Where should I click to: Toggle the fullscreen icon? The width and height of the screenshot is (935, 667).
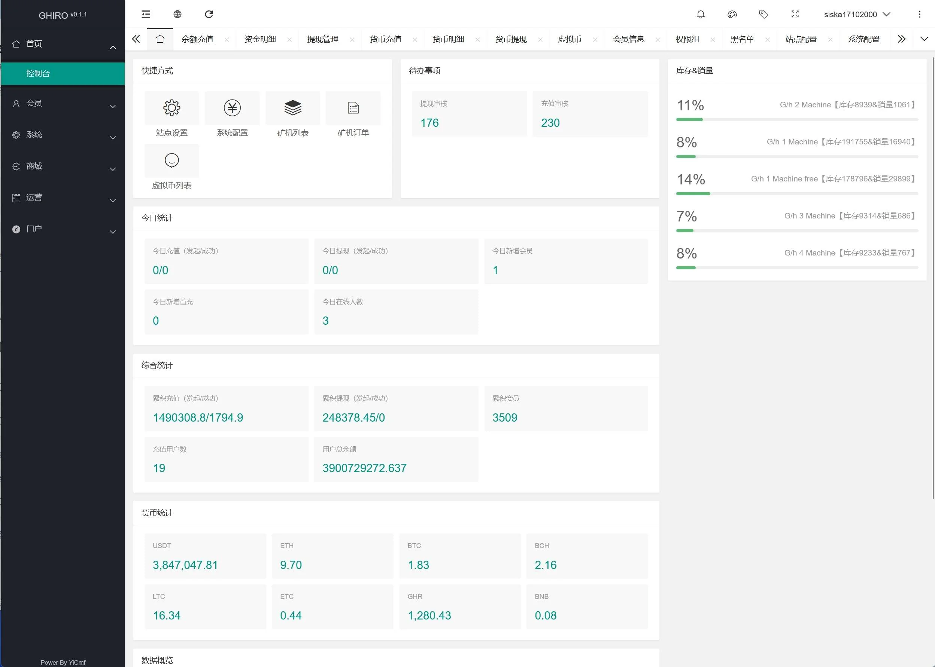(795, 14)
